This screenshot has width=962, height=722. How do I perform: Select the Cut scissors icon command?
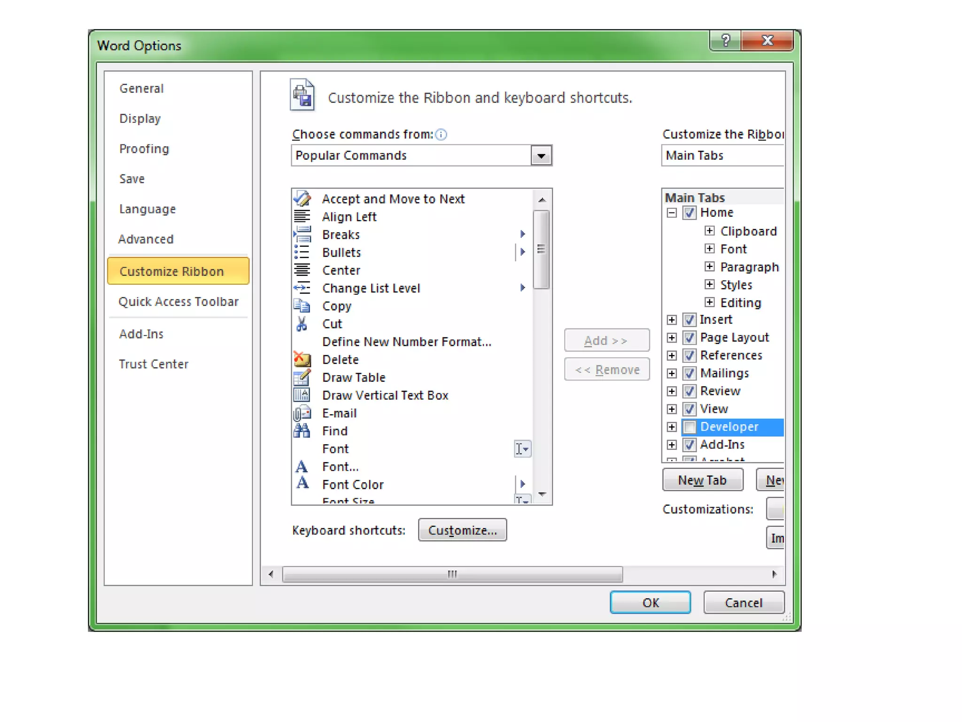coord(302,324)
